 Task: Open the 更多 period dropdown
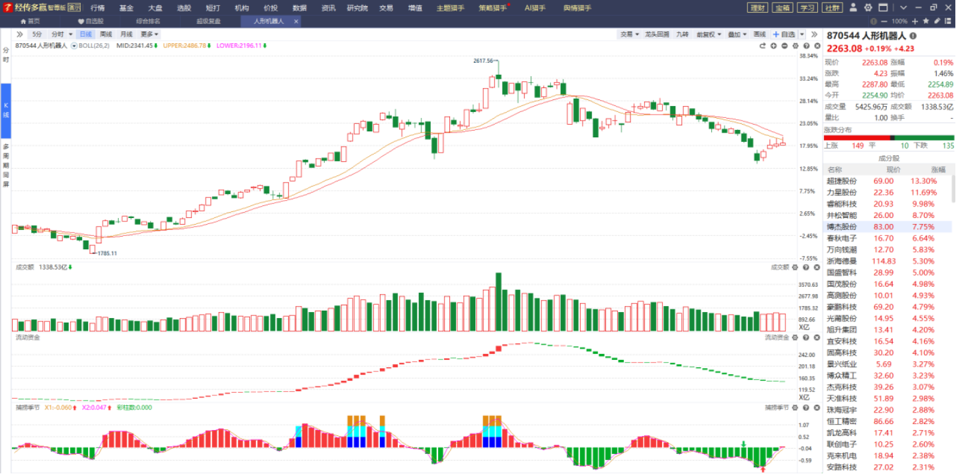click(149, 34)
